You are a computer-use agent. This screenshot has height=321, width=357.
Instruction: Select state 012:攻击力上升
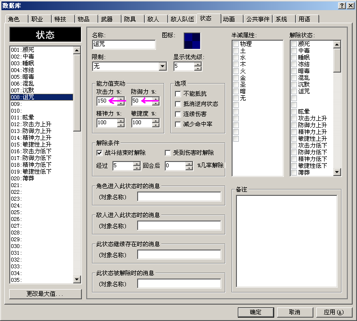(42, 124)
